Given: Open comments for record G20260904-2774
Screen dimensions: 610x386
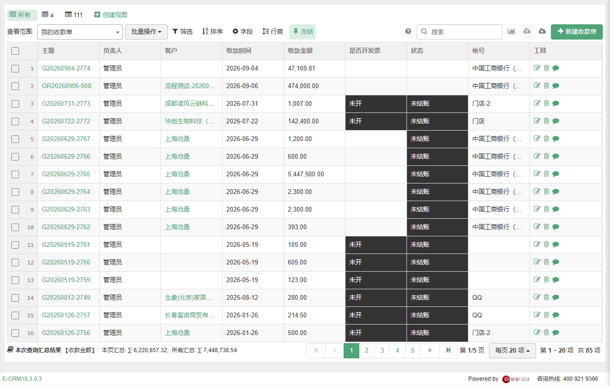Looking at the screenshot, I should point(556,68).
